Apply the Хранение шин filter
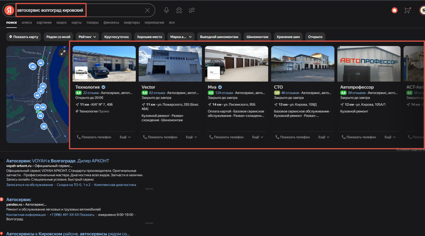425x236 pixels. [288, 37]
